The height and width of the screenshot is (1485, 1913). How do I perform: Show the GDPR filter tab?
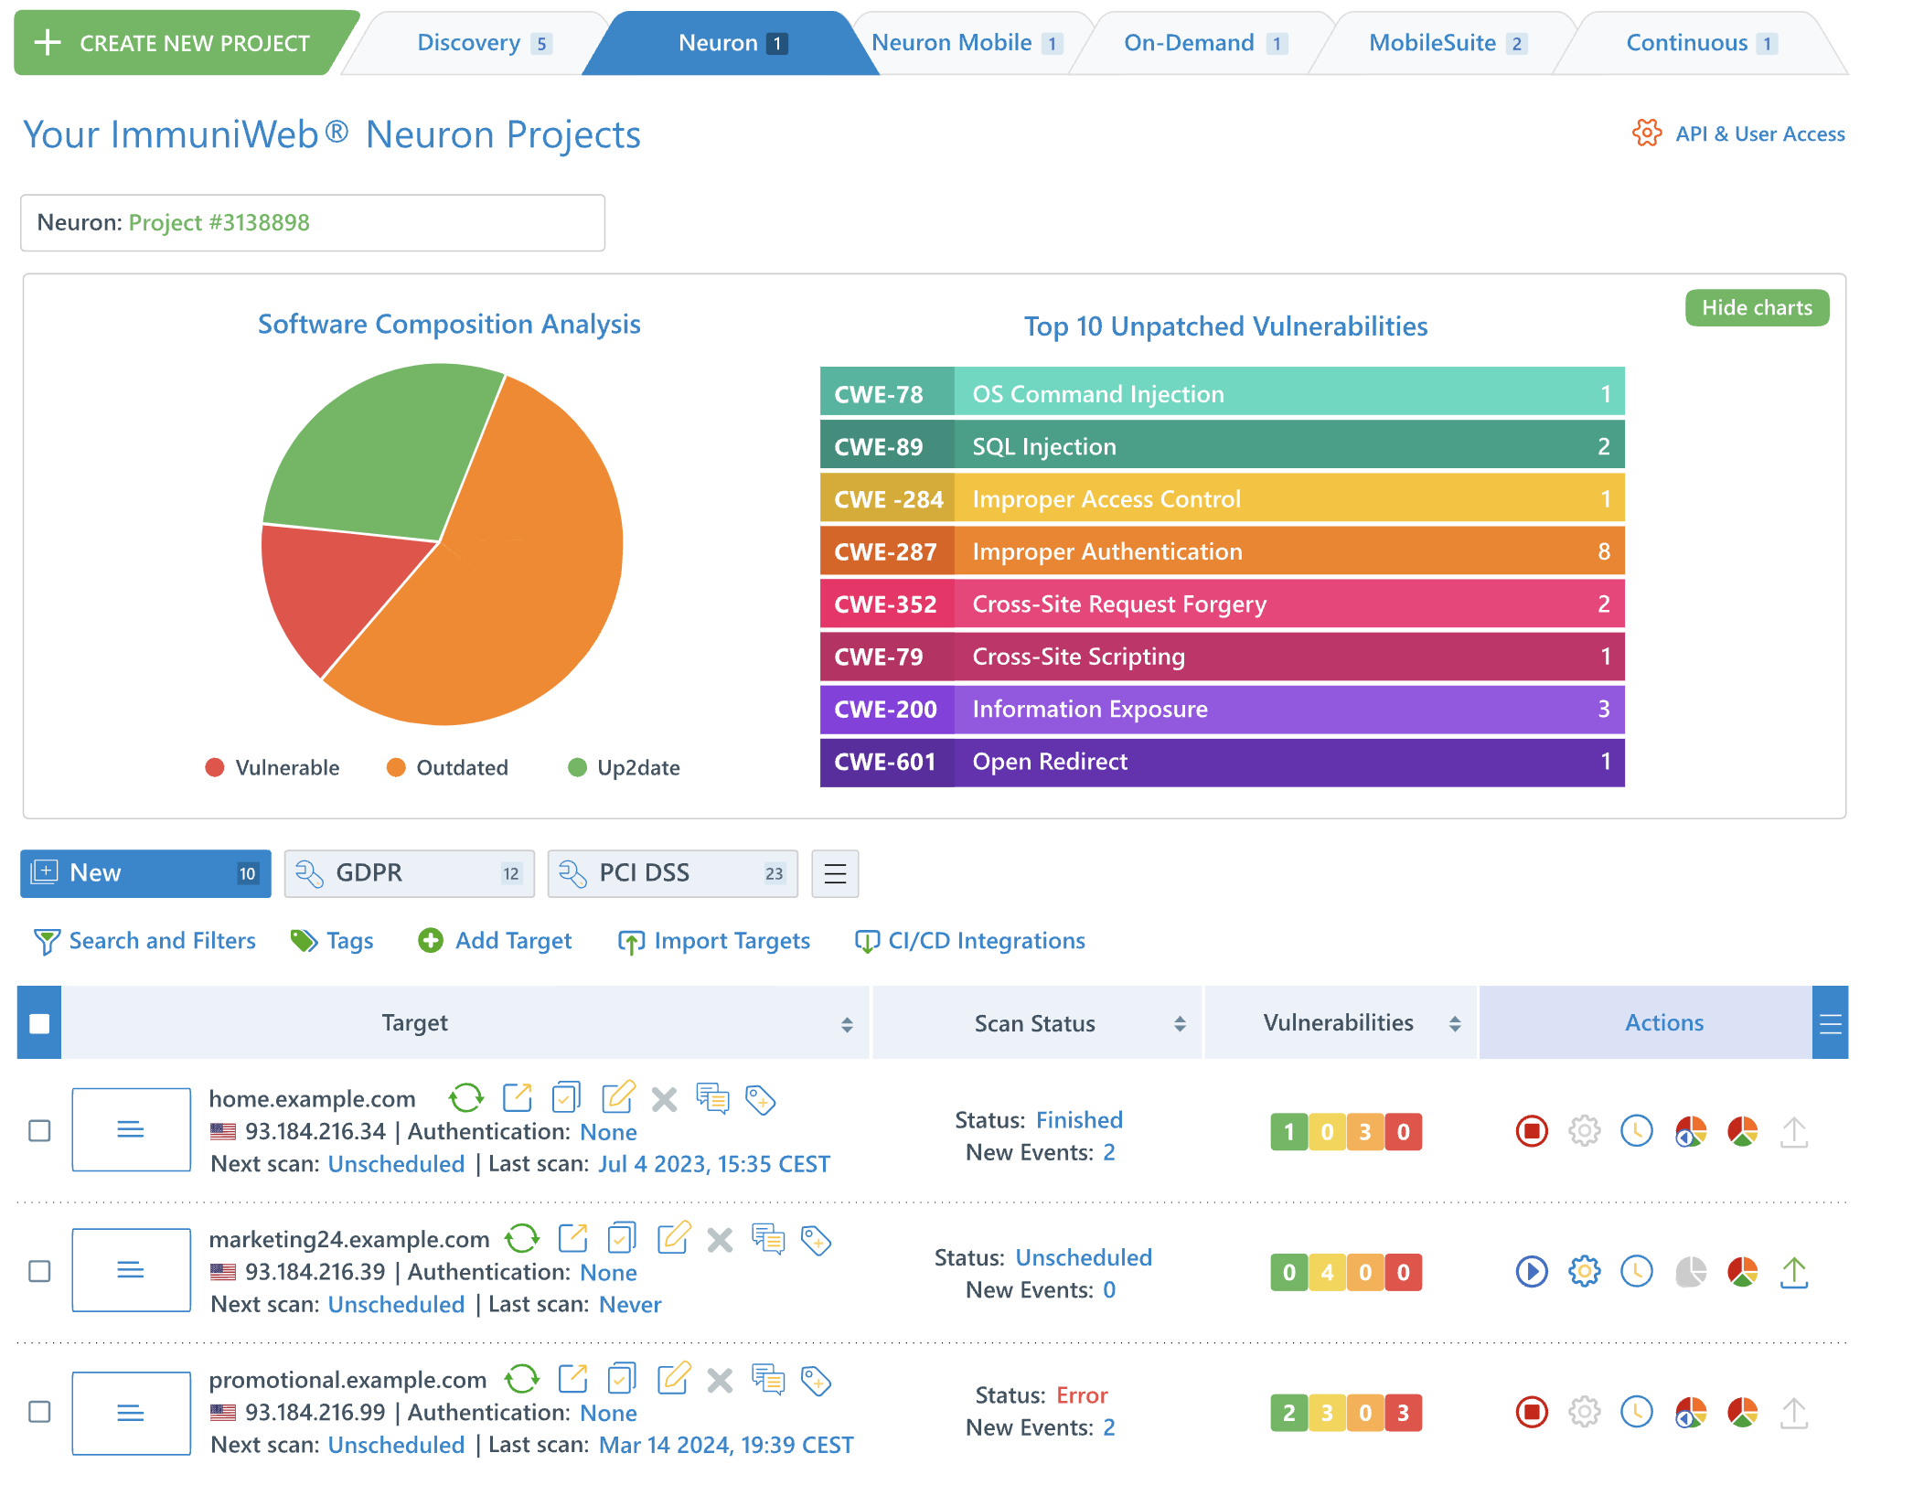[410, 873]
